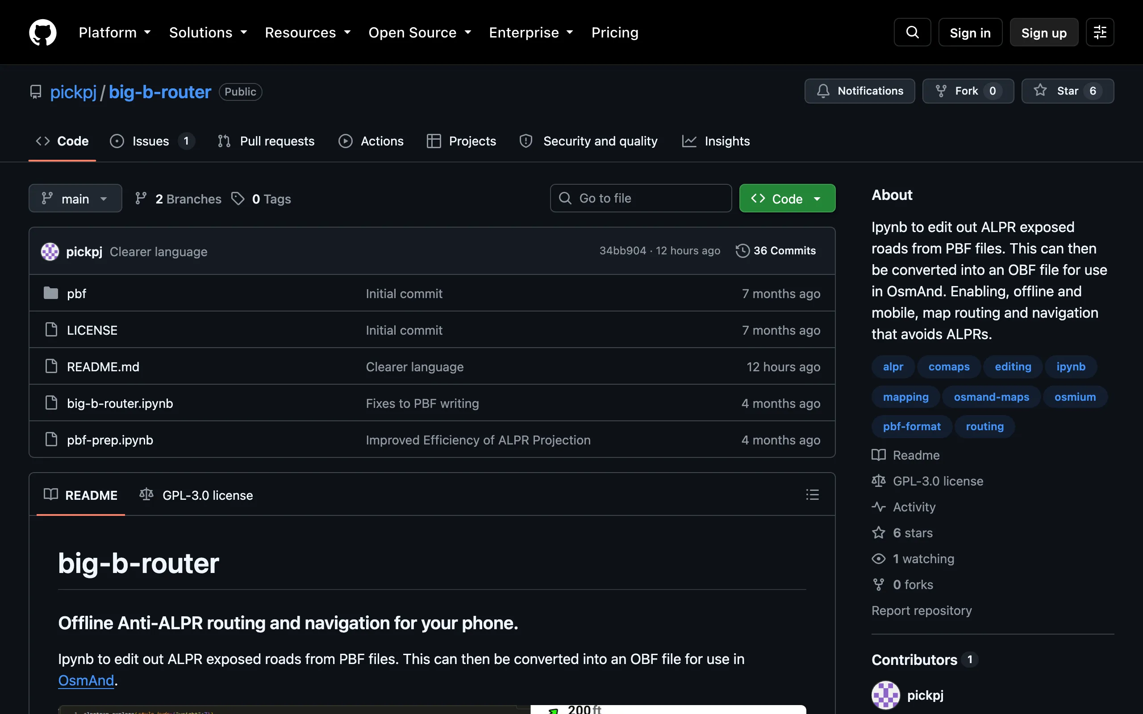Click the pbf-format topic tag
Screen dimensions: 1143x714
click(912, 427)
